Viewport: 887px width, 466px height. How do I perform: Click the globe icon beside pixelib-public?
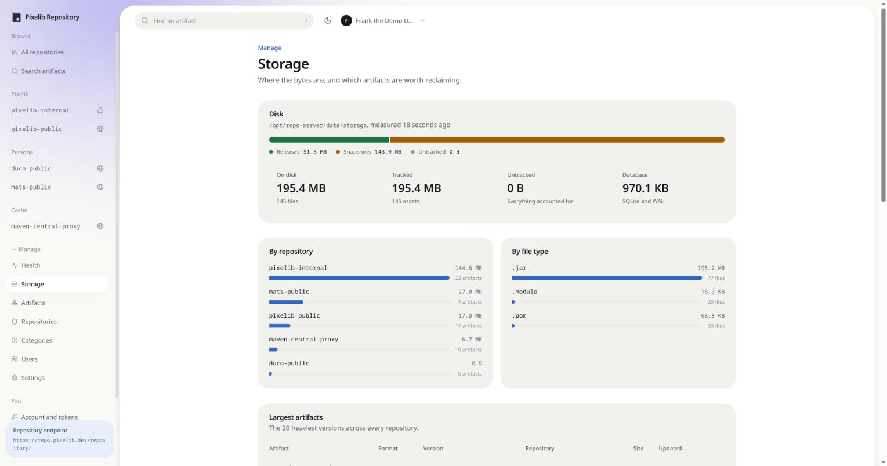click(100, 129)
